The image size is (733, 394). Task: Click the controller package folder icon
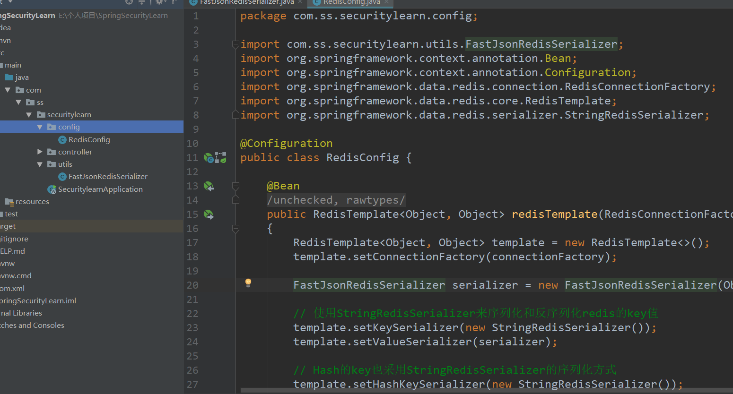click(52, 152)
